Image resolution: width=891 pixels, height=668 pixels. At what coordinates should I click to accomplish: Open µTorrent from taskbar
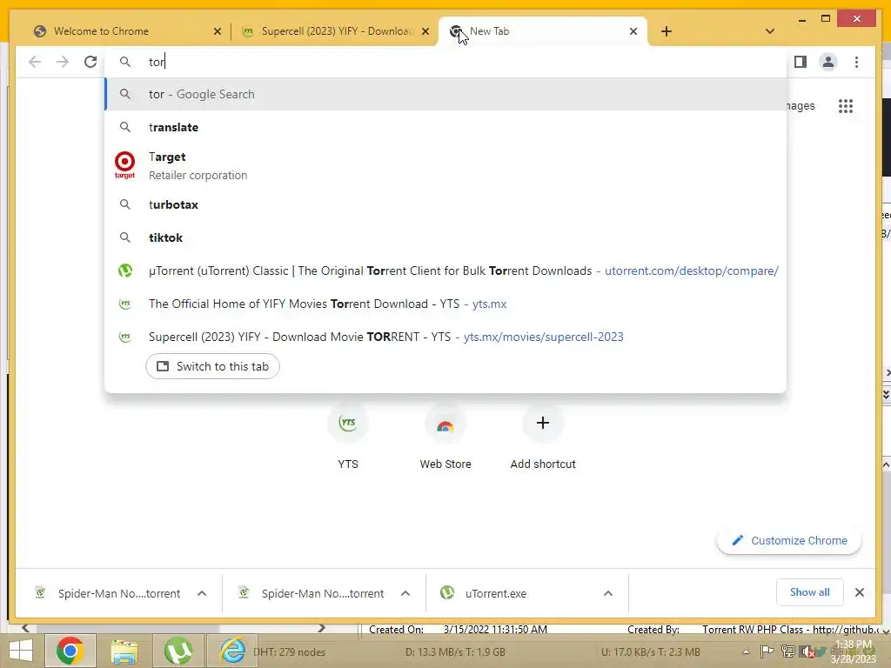click(x=178, y=651)
